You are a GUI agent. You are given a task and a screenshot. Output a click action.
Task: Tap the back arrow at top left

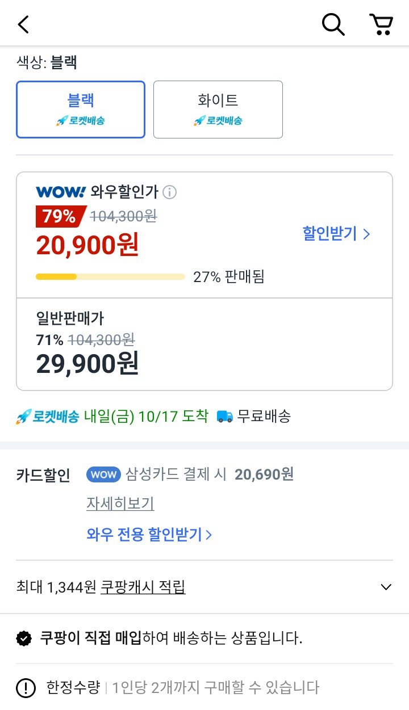[x=22, y=24]
